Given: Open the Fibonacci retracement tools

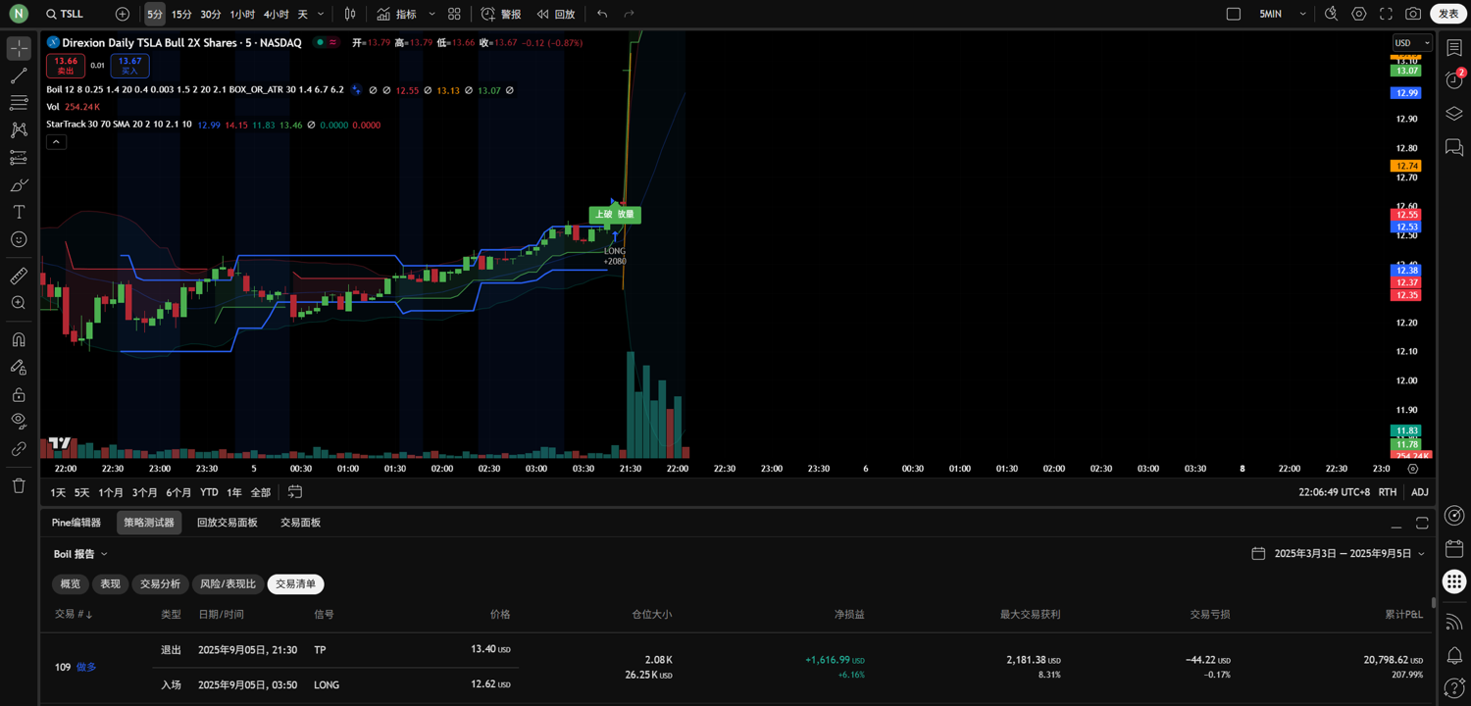Looking at the screenshot, I should point(19,103).
